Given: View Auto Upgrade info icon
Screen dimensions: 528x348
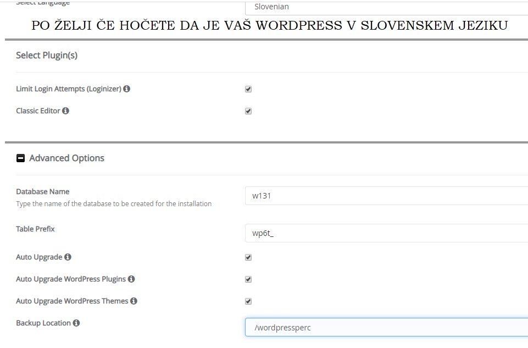Looking at the screenshot, I should click(x=68, y=257).
